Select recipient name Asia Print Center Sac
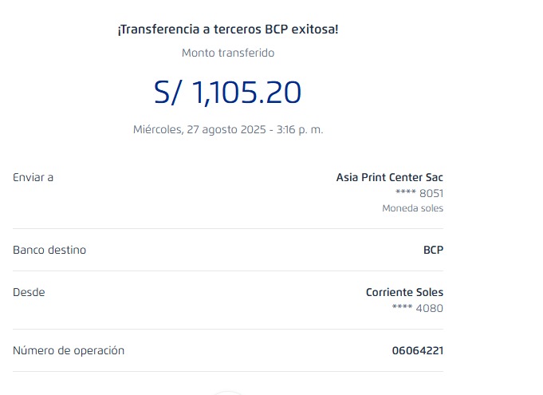This screenshot has height=395, width=543. [389, 177]
